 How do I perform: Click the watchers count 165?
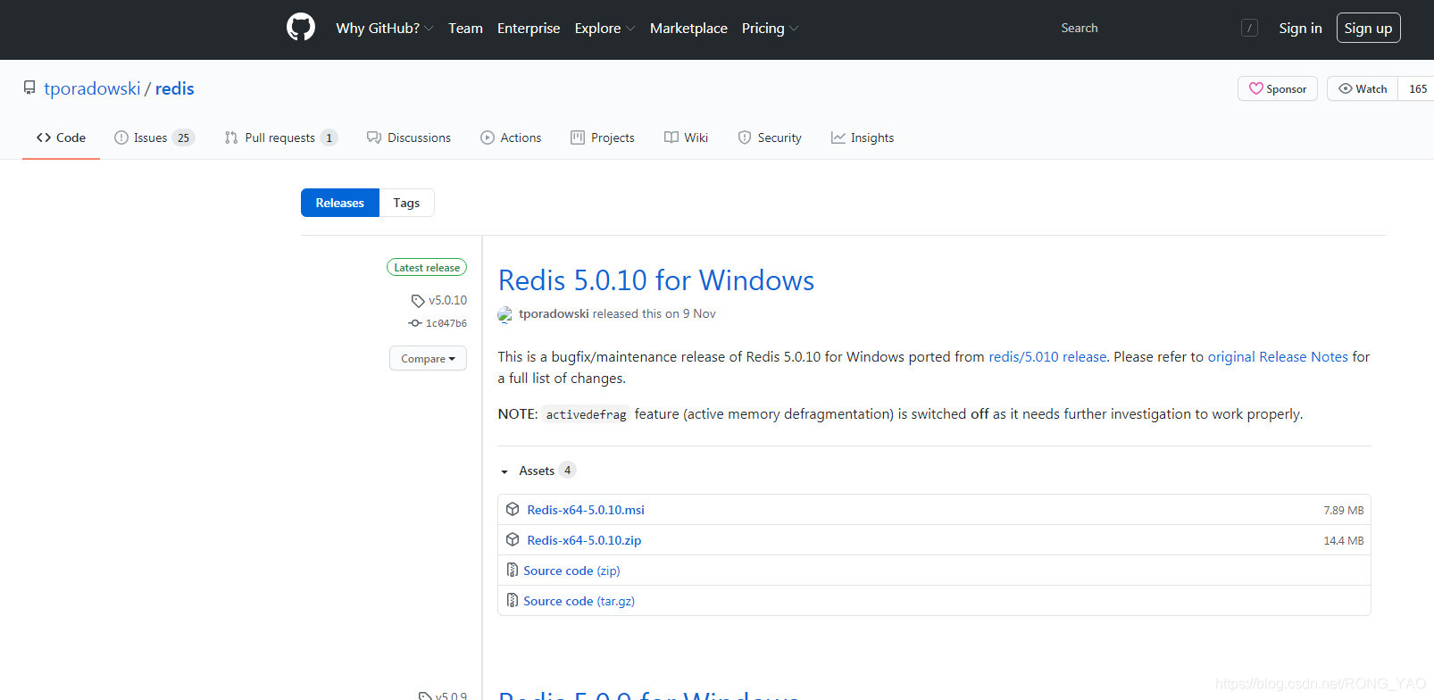tap(1417, 88)
